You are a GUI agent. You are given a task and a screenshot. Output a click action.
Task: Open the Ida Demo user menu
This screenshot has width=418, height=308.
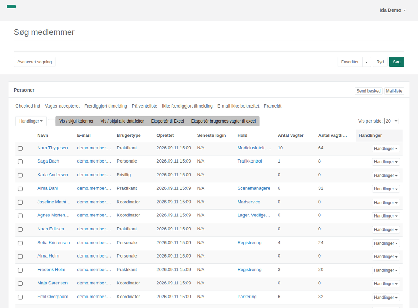[393, 10]
